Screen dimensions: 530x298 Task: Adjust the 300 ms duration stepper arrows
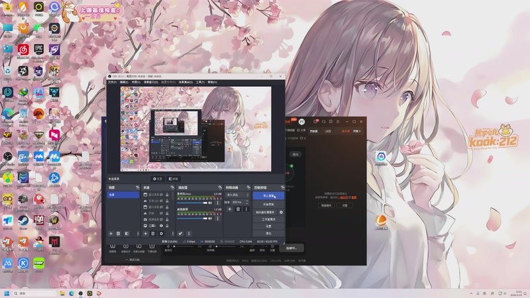point(247,202)
